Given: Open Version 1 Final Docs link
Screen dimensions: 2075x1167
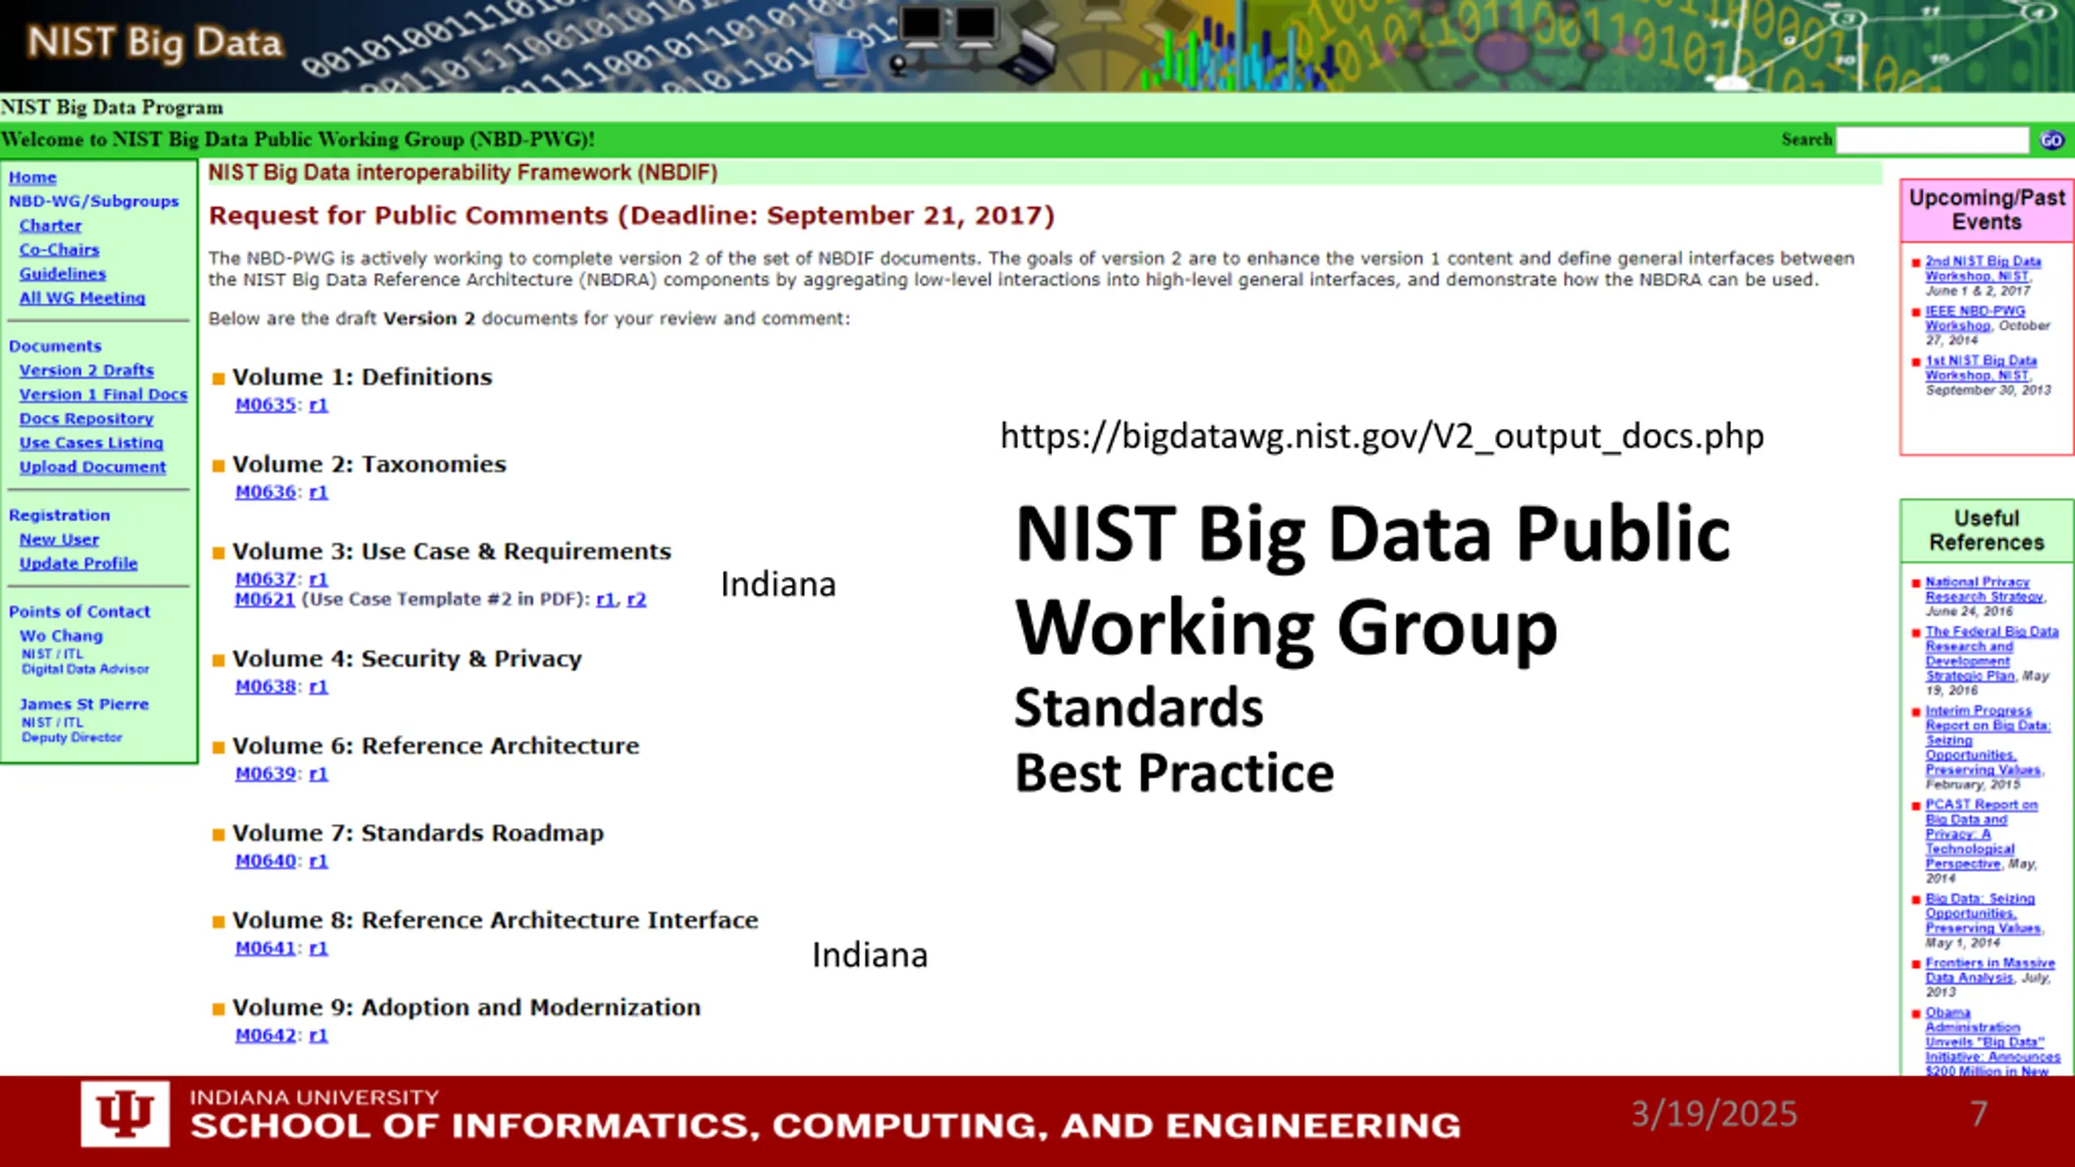Looking at the screenshot, I should [103, 395].
